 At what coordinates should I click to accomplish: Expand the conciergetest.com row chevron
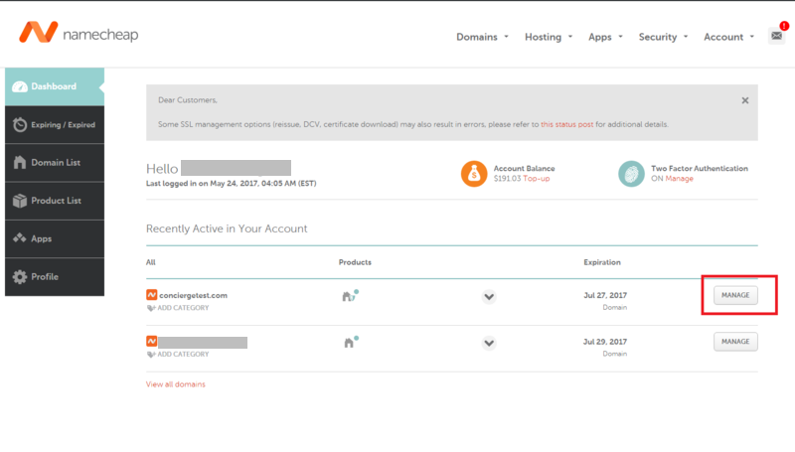(489, 296)
